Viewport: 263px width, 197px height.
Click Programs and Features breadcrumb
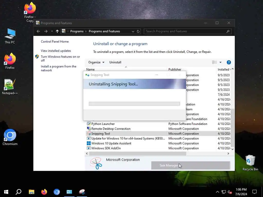[104, 31]
